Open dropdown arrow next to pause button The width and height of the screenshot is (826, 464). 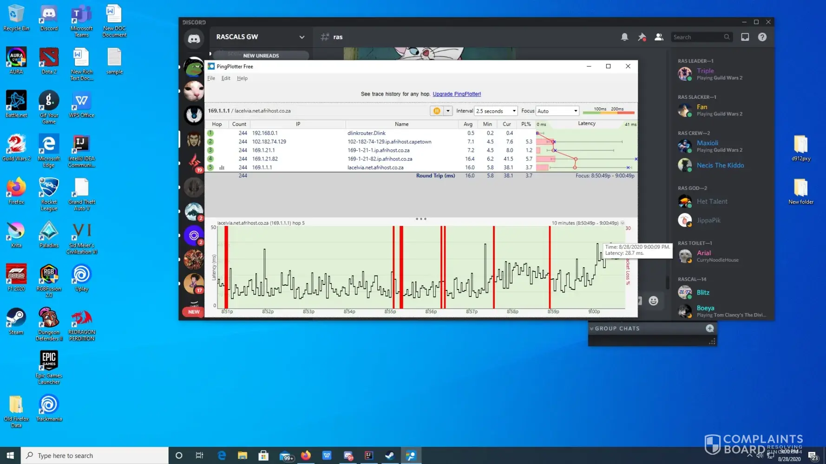point(448,111)
